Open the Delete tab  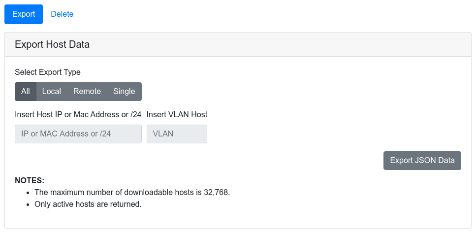(x=62, y=14)
